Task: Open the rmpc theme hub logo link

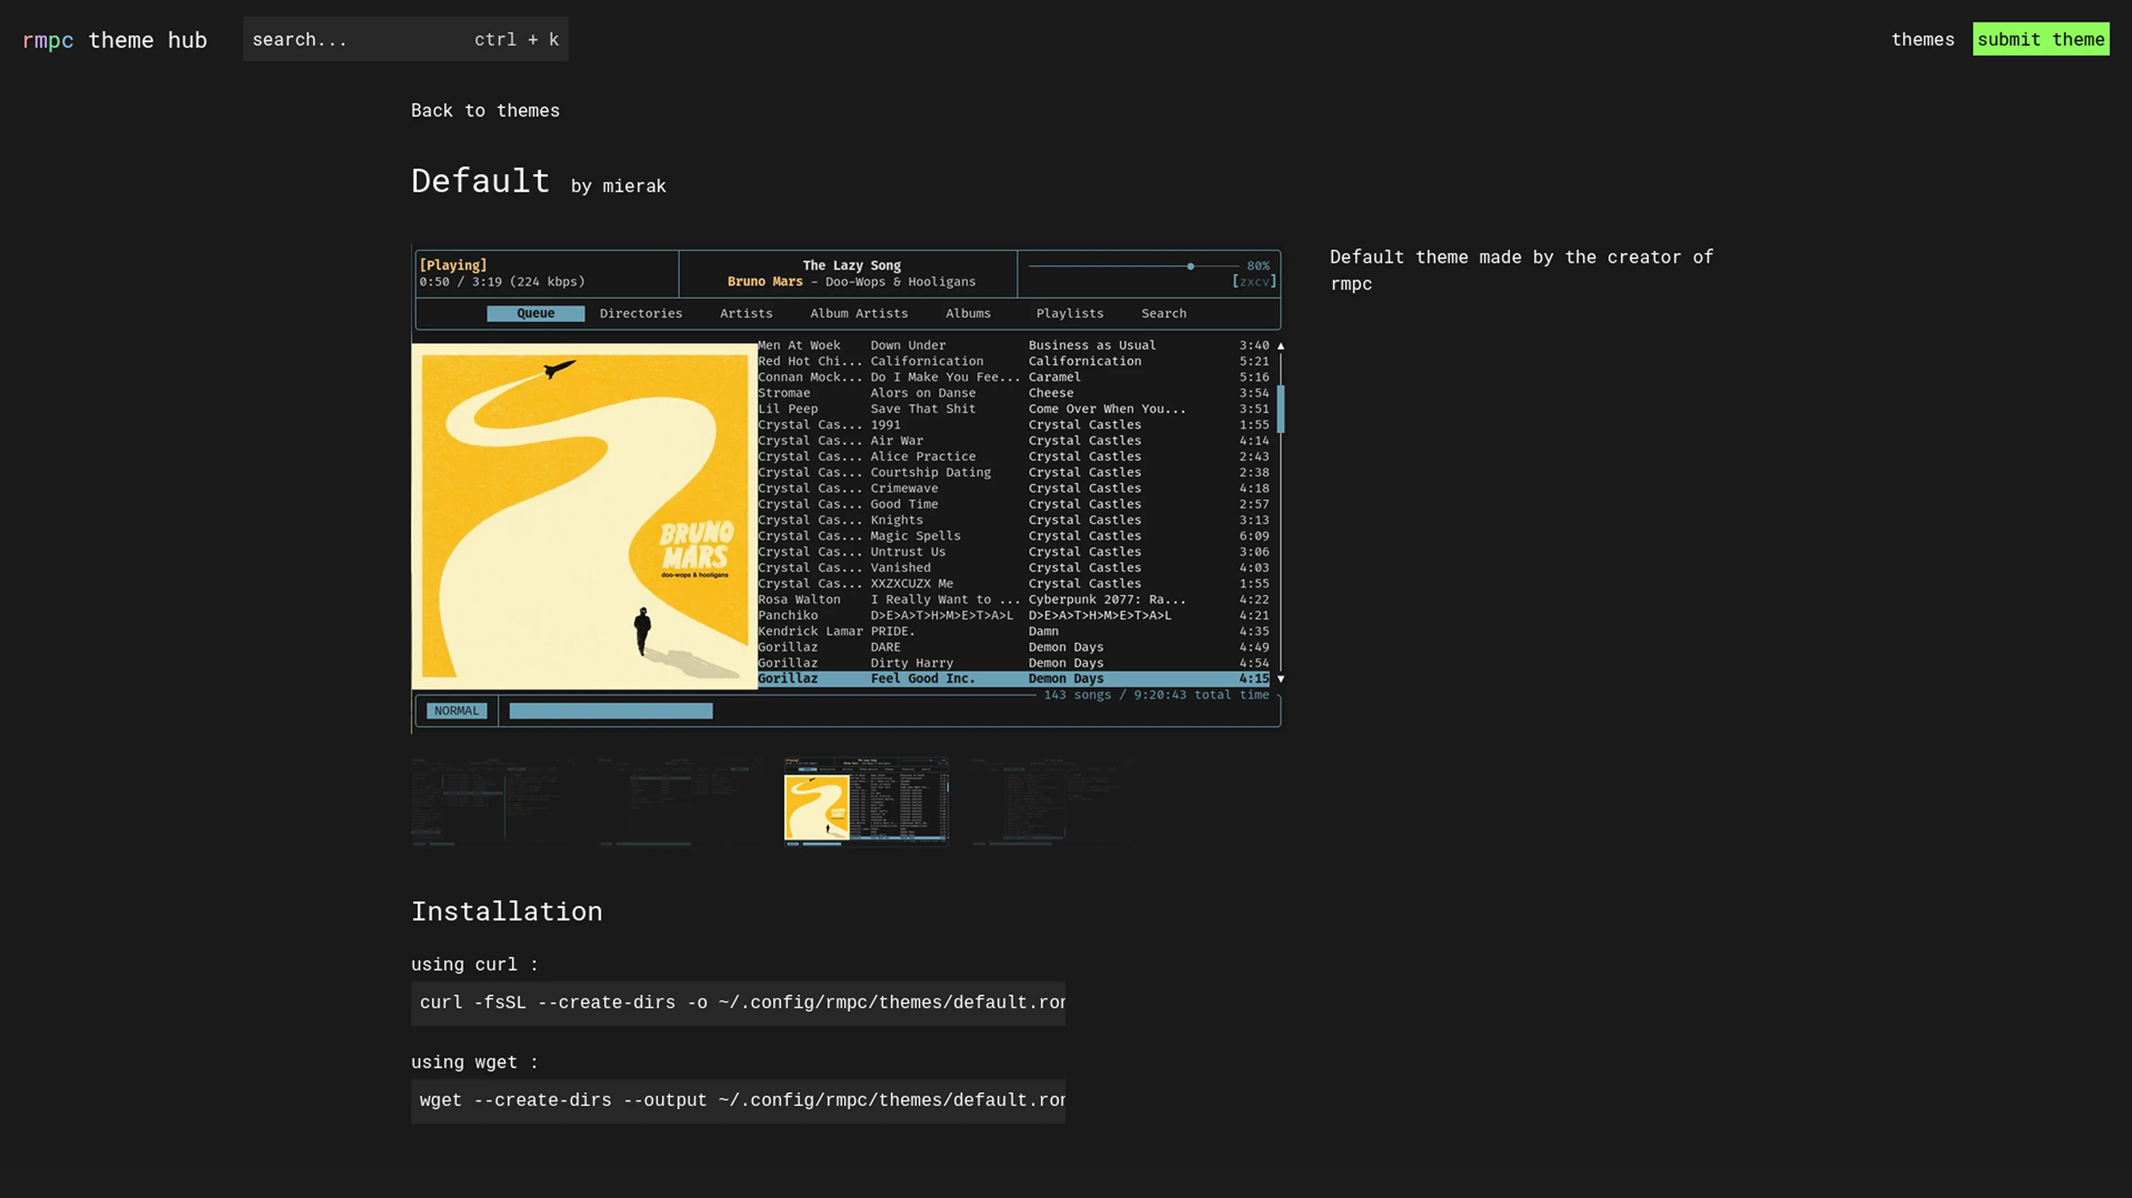Action: point(114,40)
